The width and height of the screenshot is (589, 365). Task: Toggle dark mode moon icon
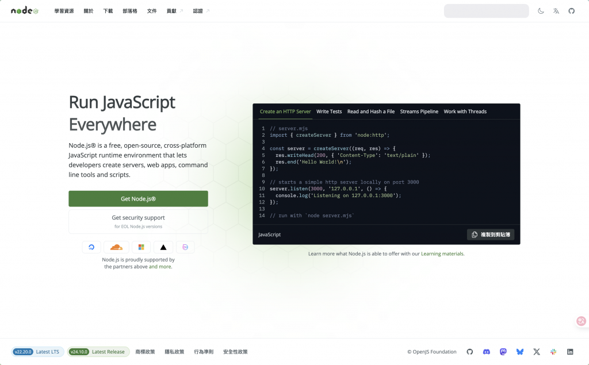pyautogui.click(x=541, y=11)
